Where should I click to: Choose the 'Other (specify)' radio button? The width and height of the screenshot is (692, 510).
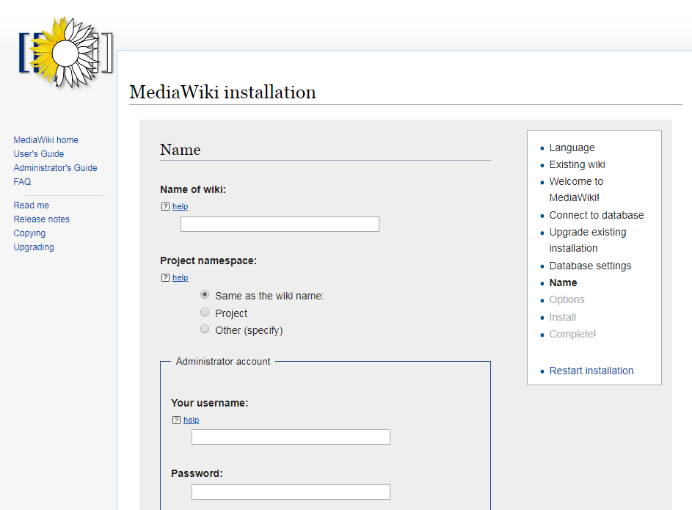click(205, 329)
